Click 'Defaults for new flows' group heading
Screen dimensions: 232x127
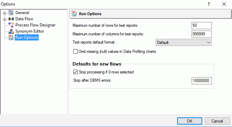point(97,64)
